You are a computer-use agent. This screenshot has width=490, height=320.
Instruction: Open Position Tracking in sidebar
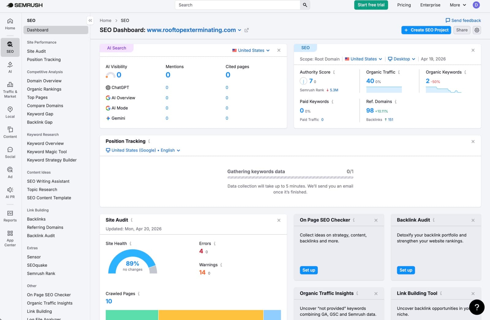click(44, 60)
